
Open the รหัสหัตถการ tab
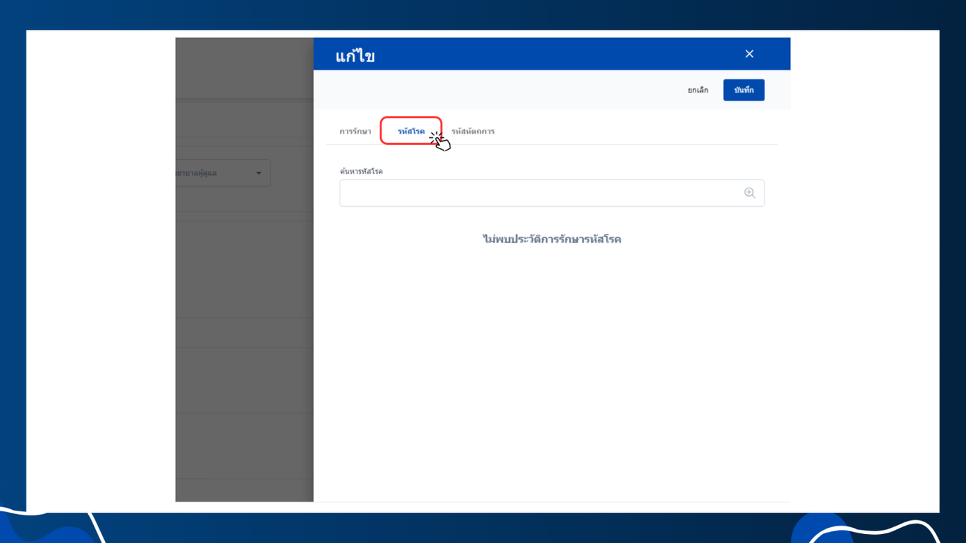(x=473, y=131)
